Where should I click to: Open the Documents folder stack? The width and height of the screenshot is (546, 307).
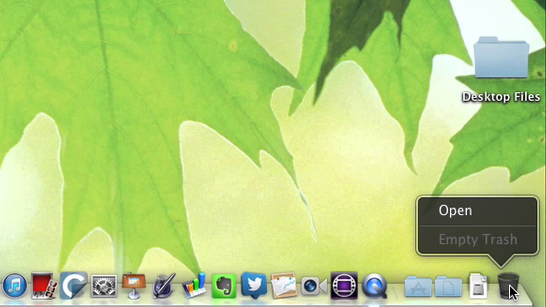[449, 287]
